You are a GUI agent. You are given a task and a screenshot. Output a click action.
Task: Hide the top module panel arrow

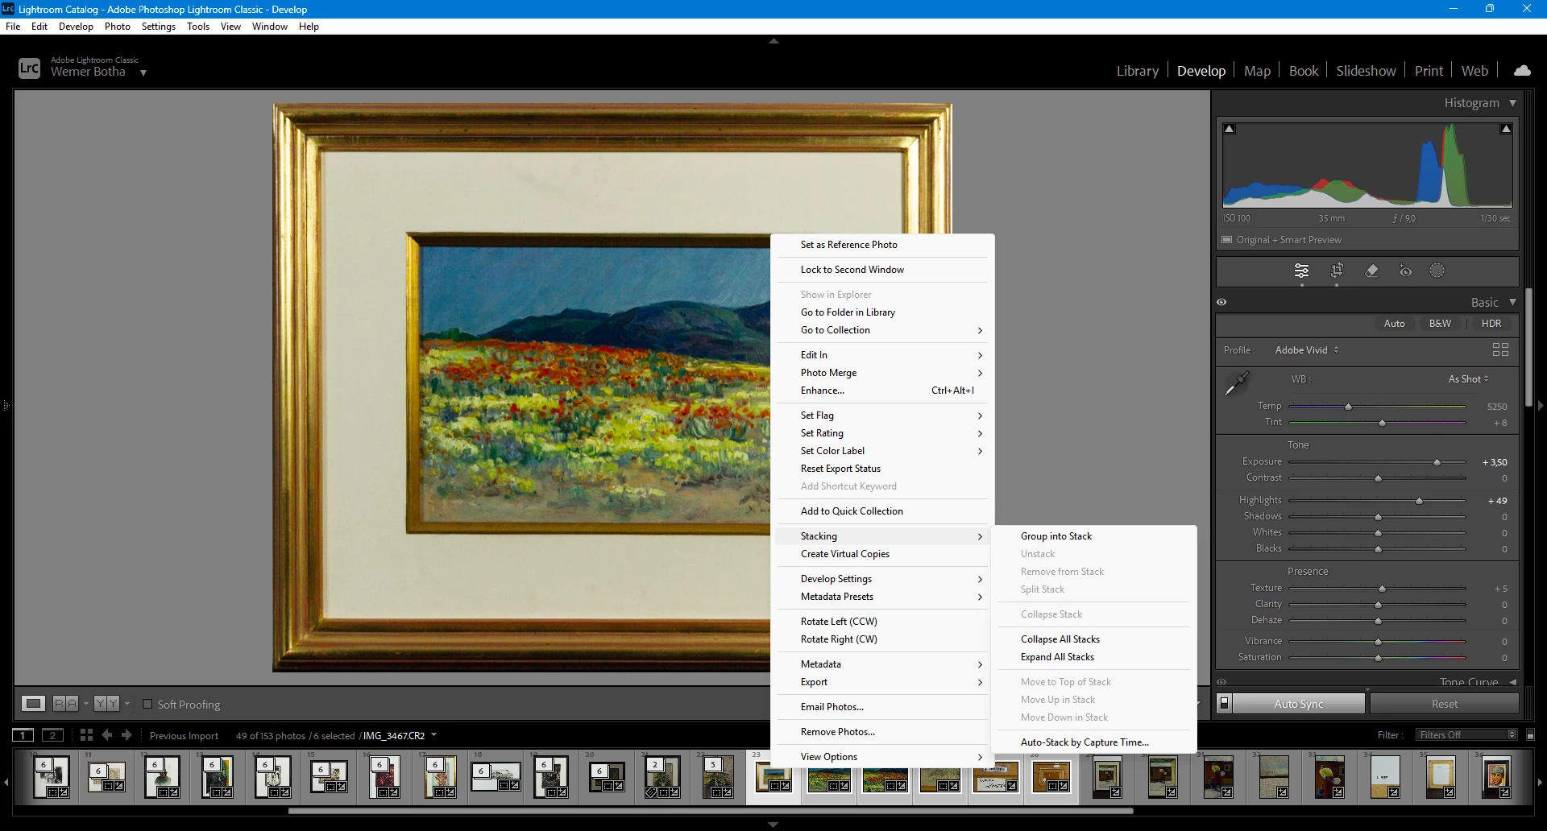(773, 40)
